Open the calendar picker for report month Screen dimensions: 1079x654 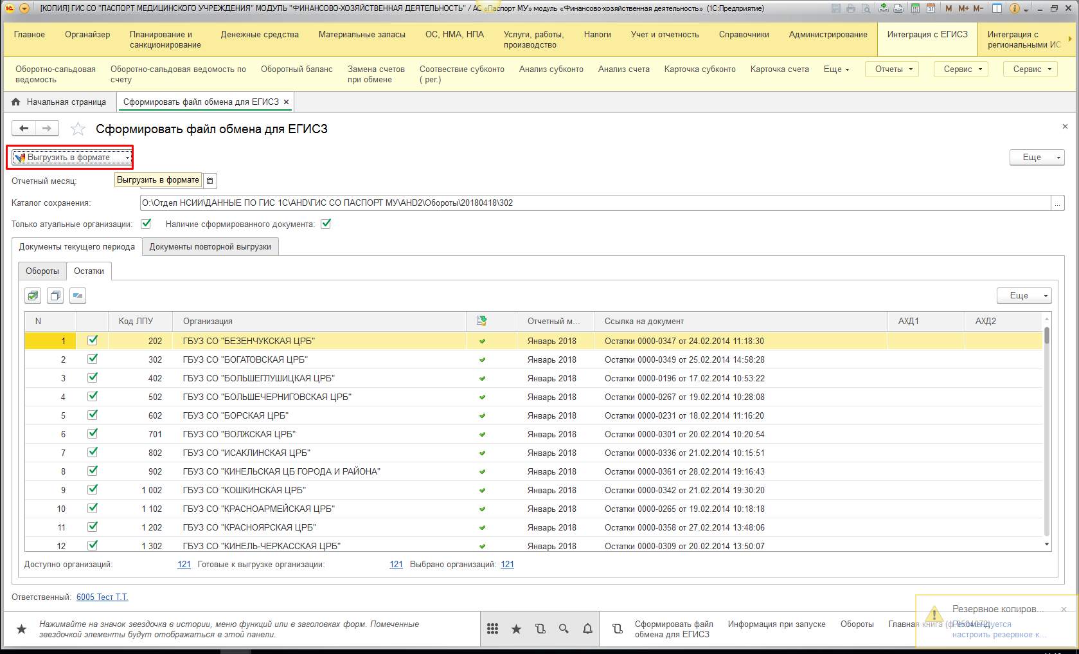pyautogui.click(x=210, y=181)
